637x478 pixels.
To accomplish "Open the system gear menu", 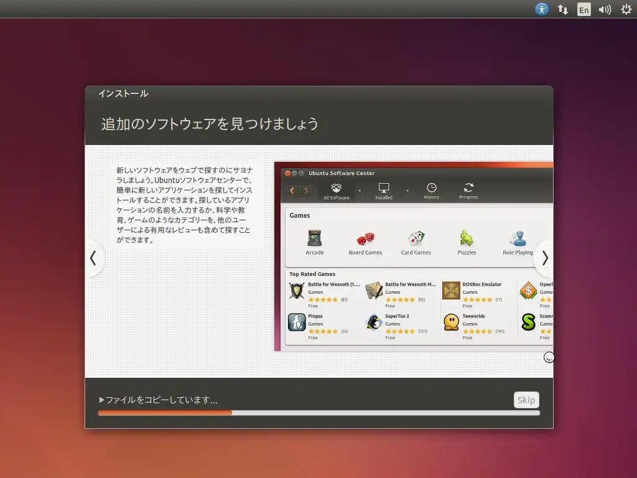I will [626, 9].
